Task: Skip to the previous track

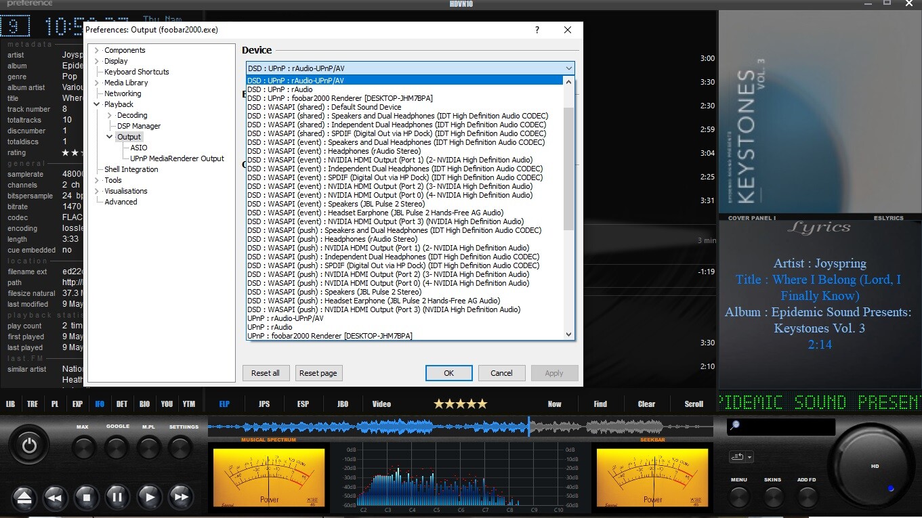Action: pos(56,498)
